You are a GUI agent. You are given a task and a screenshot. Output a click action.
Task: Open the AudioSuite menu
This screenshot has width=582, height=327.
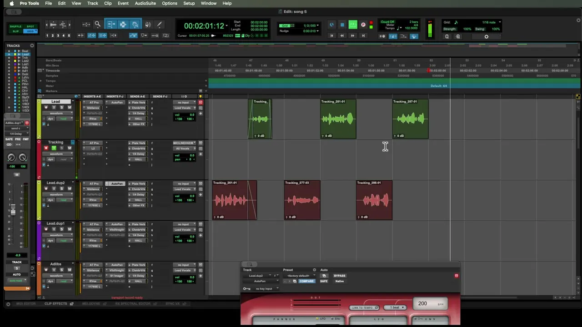pyautogui.click(x=145, y=3)
